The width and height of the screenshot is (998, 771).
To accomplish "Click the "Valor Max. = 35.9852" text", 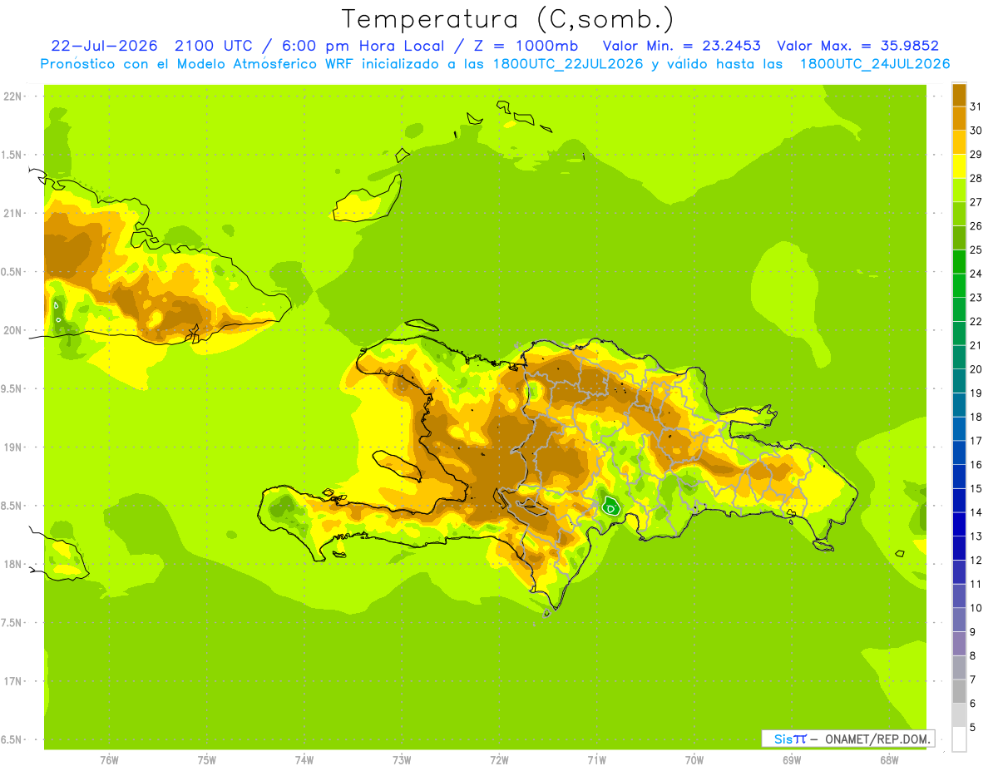I will pos(857,46).
